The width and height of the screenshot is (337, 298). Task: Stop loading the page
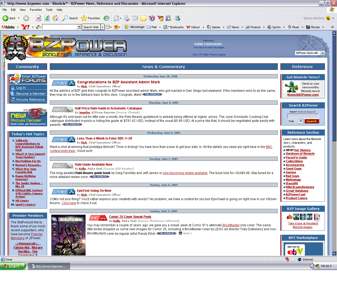tap(38, 18)
